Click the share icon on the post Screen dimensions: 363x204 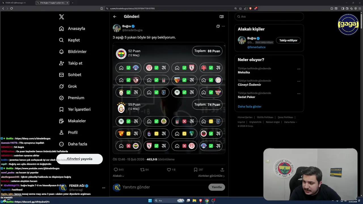pyautogui.click(x=222, y=169)
